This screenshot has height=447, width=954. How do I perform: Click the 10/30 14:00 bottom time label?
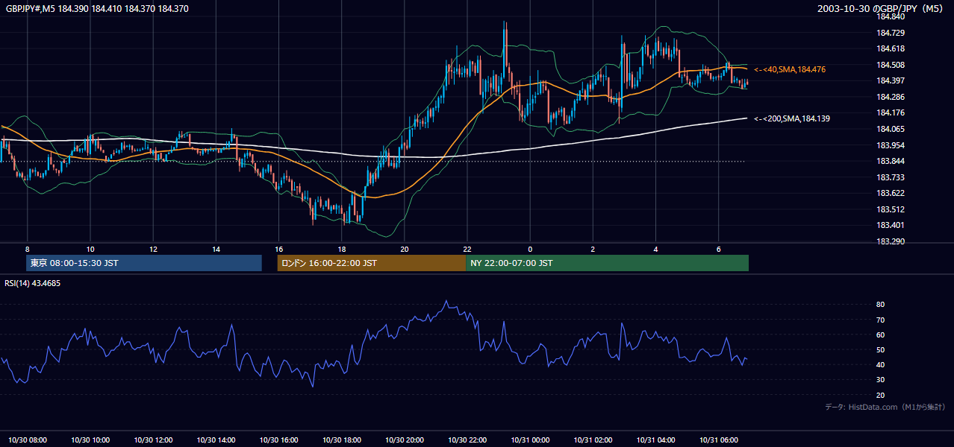pos(216,440)
